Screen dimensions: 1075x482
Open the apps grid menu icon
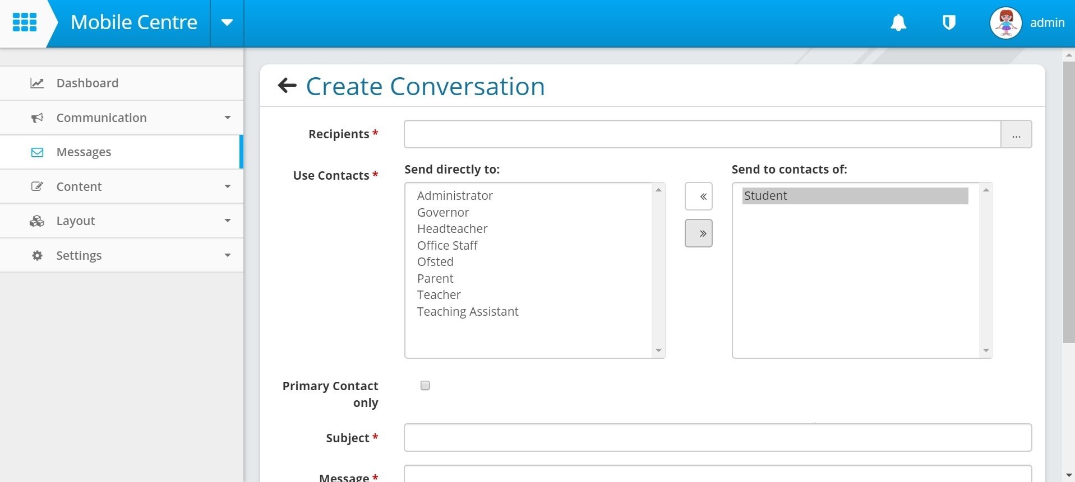(x=25, y=22)
